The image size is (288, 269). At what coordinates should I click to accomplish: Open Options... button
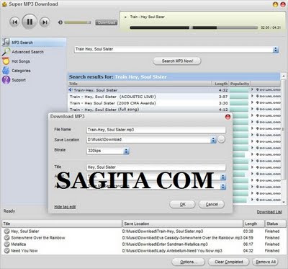[x=189, y=262]
